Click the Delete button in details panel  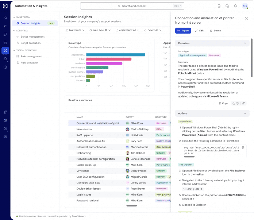click(215, 31)
